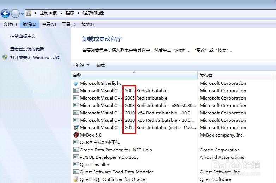Select Visual C++ 2012 Redistributable (x64) entry

click(x=138, y=127)
